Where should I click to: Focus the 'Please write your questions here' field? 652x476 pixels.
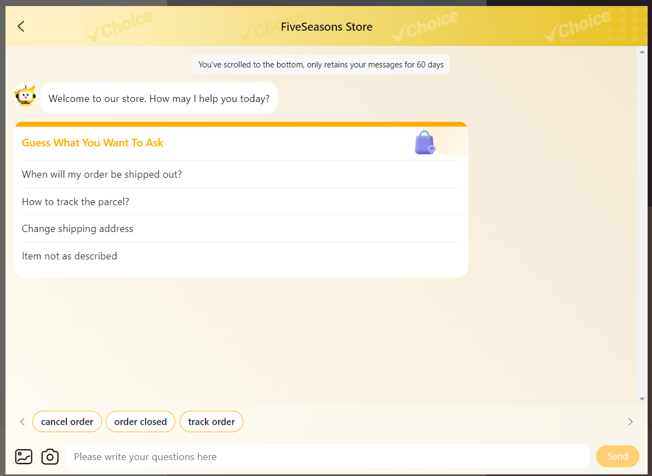(328, 456)
